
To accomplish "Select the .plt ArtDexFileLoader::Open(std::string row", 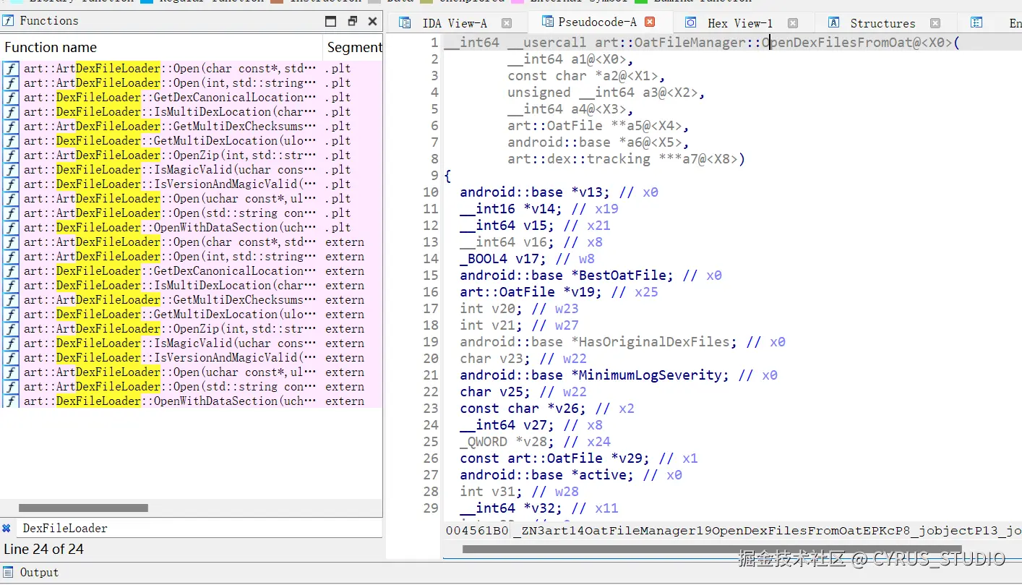I will pyautogui.click(x=192, y=213).
